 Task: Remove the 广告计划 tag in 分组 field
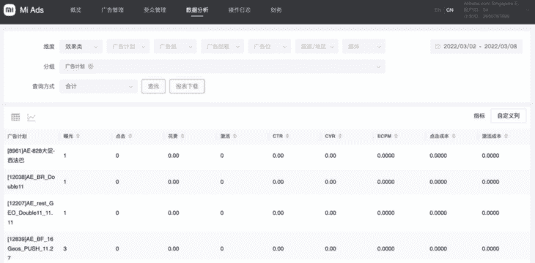coord(90,66)
